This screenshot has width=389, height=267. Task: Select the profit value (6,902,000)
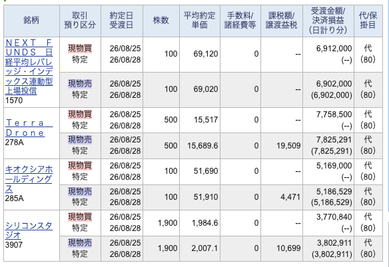(332, 95)
